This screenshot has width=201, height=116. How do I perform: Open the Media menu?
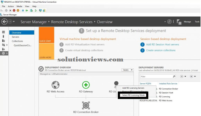pos(19,6)
